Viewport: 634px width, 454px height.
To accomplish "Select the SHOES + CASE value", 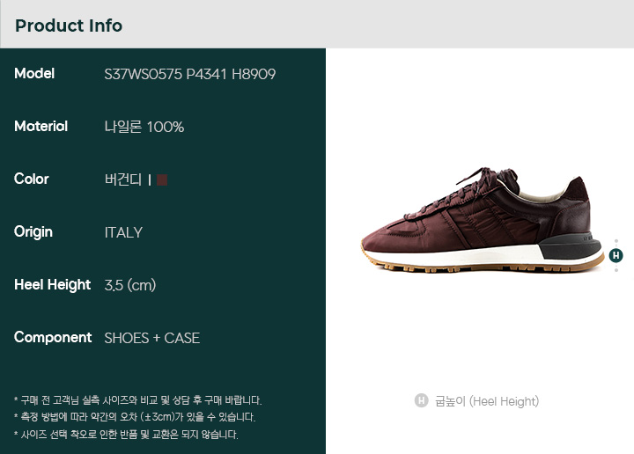I will point(152,338).
